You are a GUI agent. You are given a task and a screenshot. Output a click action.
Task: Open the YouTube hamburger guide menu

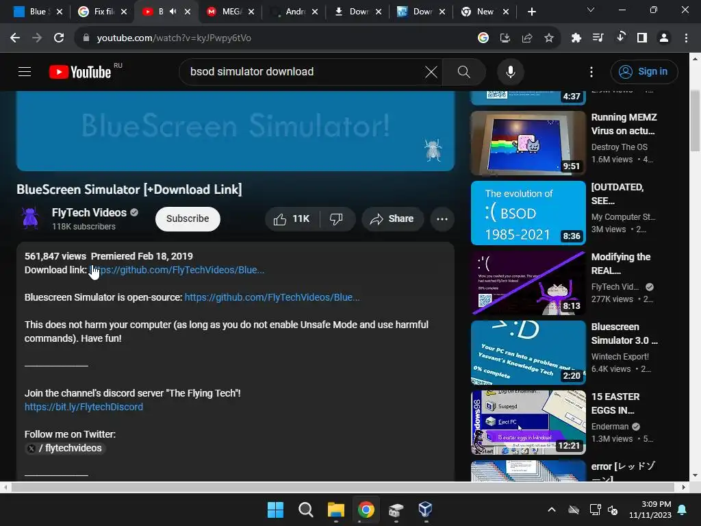pyautogui.click(x=25, y=71)
